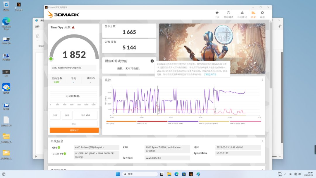
Task: Click the green GPU status check icon
Action: pyautogui.click(x=59, y=148)
